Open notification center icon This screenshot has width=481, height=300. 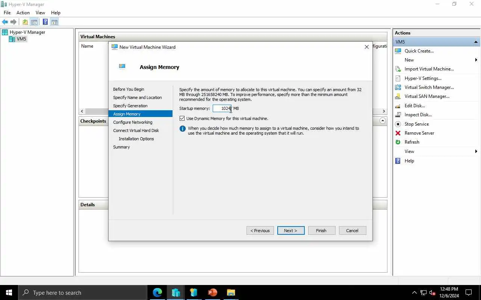pos(469,292)
